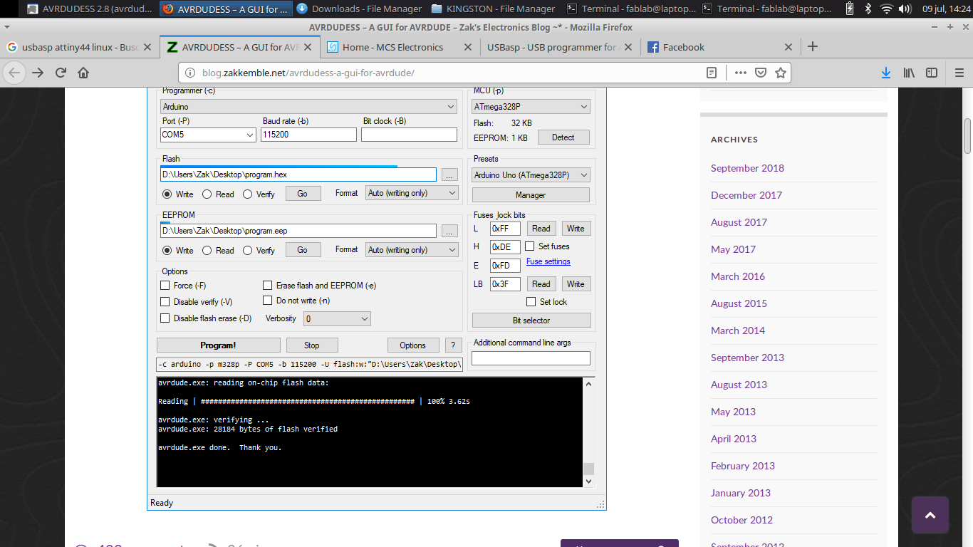Open the September 2018 archive link
This screenshot has height=547, width=973.
point(747,168)
